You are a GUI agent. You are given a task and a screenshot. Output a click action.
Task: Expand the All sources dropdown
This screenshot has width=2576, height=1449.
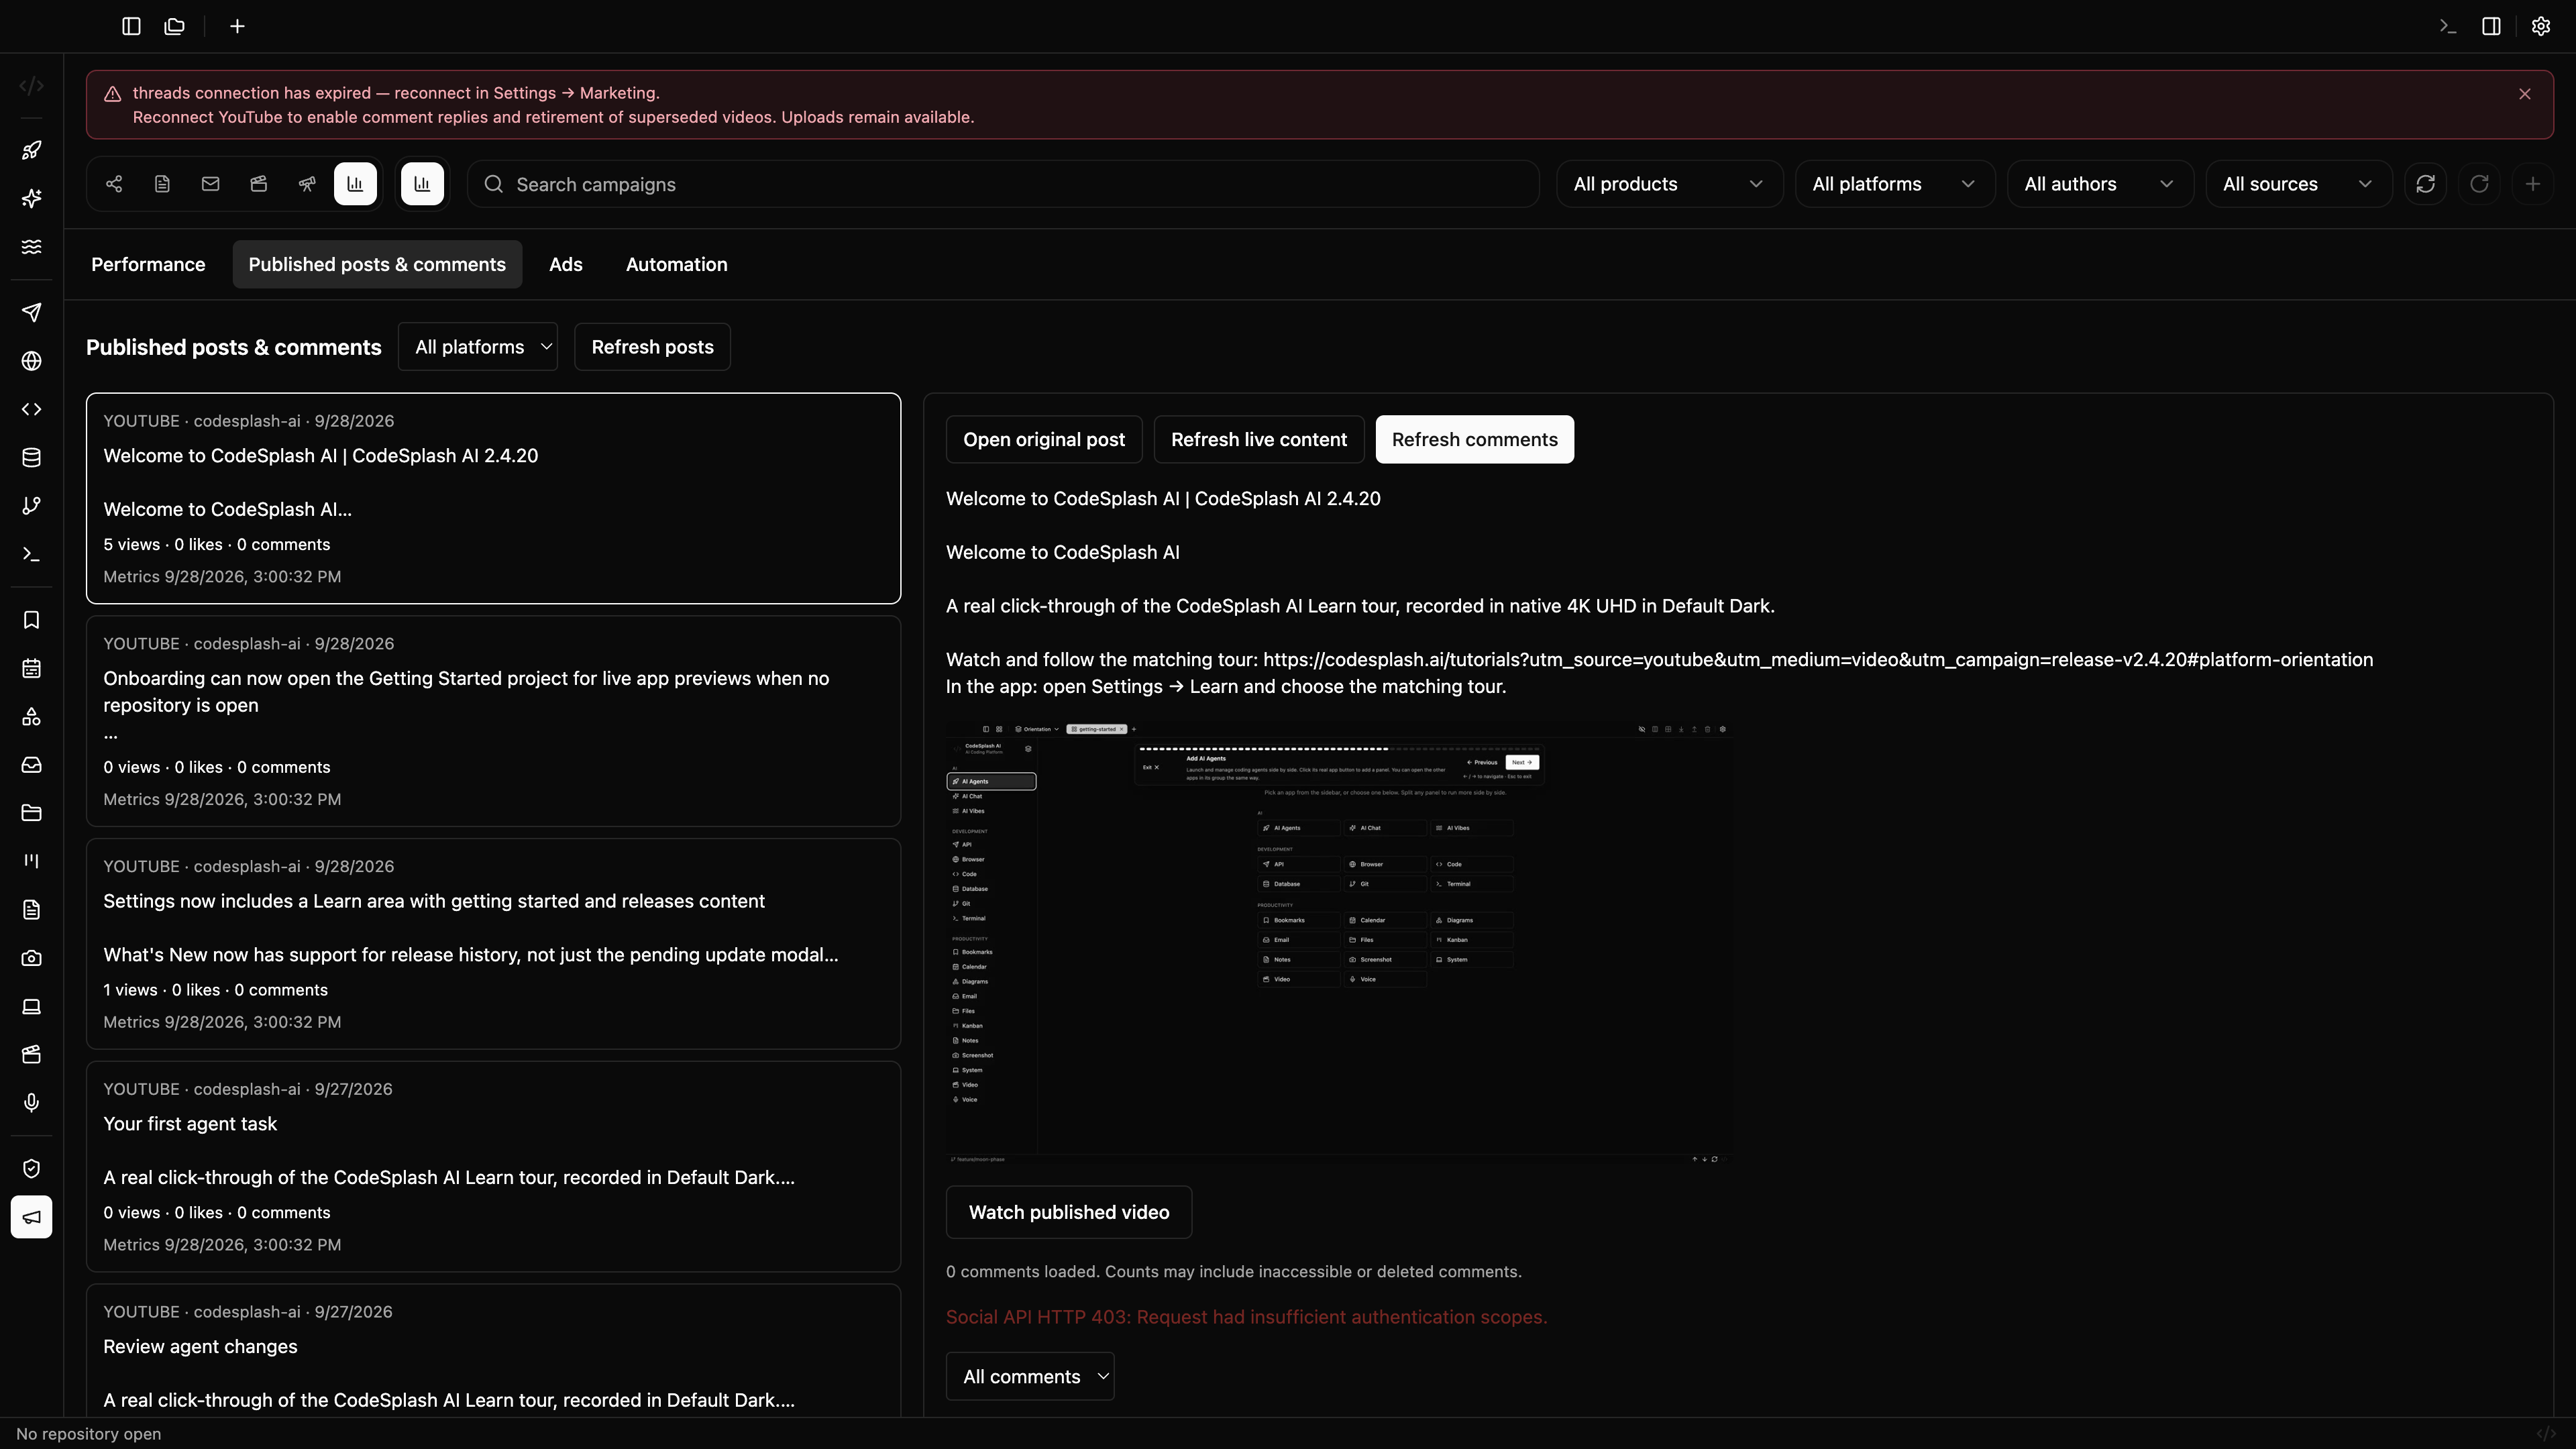2298,184
